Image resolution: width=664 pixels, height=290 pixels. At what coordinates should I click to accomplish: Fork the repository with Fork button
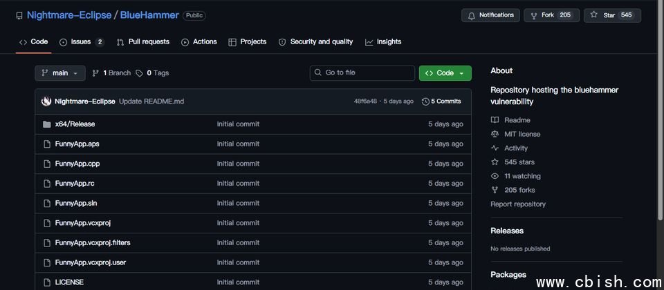tap(551, 15)
